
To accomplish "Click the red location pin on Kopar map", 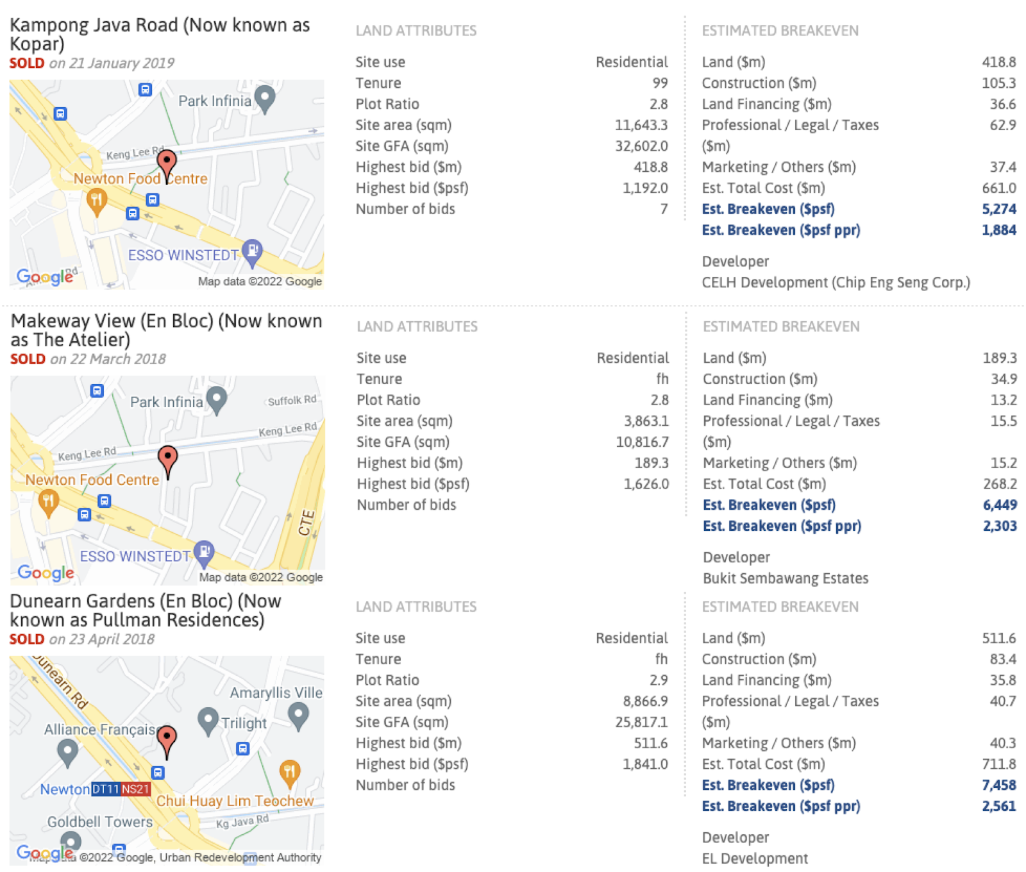I will 167,167.
